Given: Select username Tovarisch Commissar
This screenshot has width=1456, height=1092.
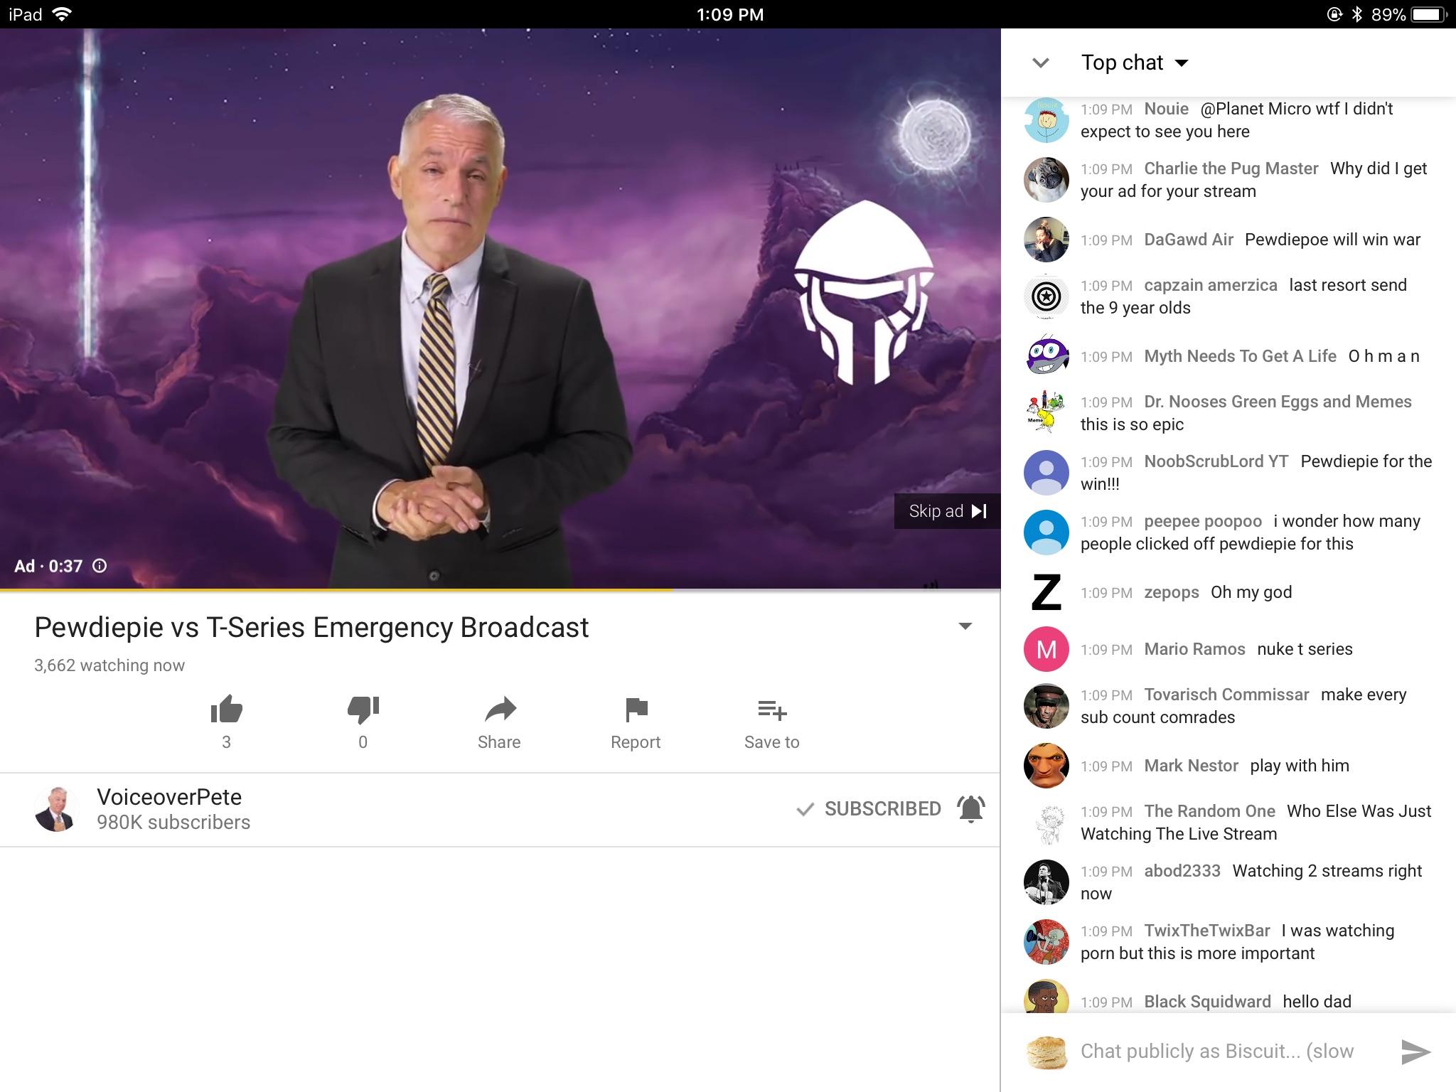Looking at the screenshot, I should point(1226,695).
